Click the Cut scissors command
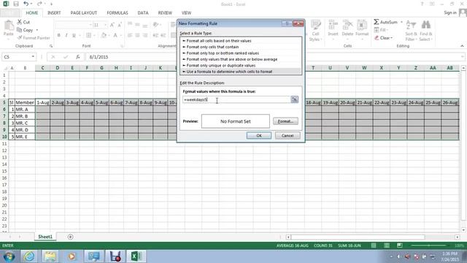Viewport: 467px width, 263px height. point(23,22)
